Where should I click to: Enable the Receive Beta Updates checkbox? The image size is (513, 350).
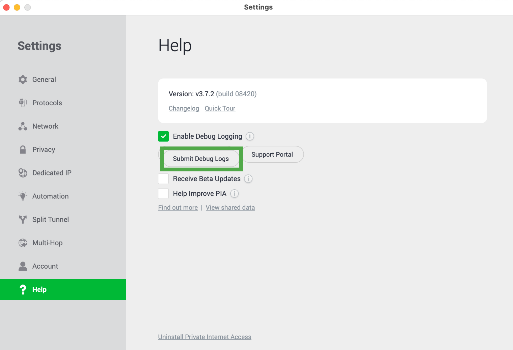click(163, 179)
